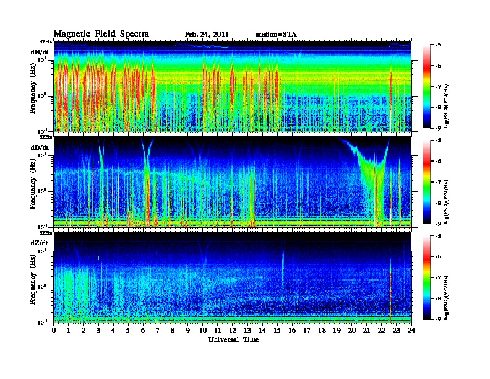Image resolution: width=490 pixels, height=379 pixels.
Task: Click the "12" tick on the time axis
Action: pyautogui.click(x=233, y=330)
